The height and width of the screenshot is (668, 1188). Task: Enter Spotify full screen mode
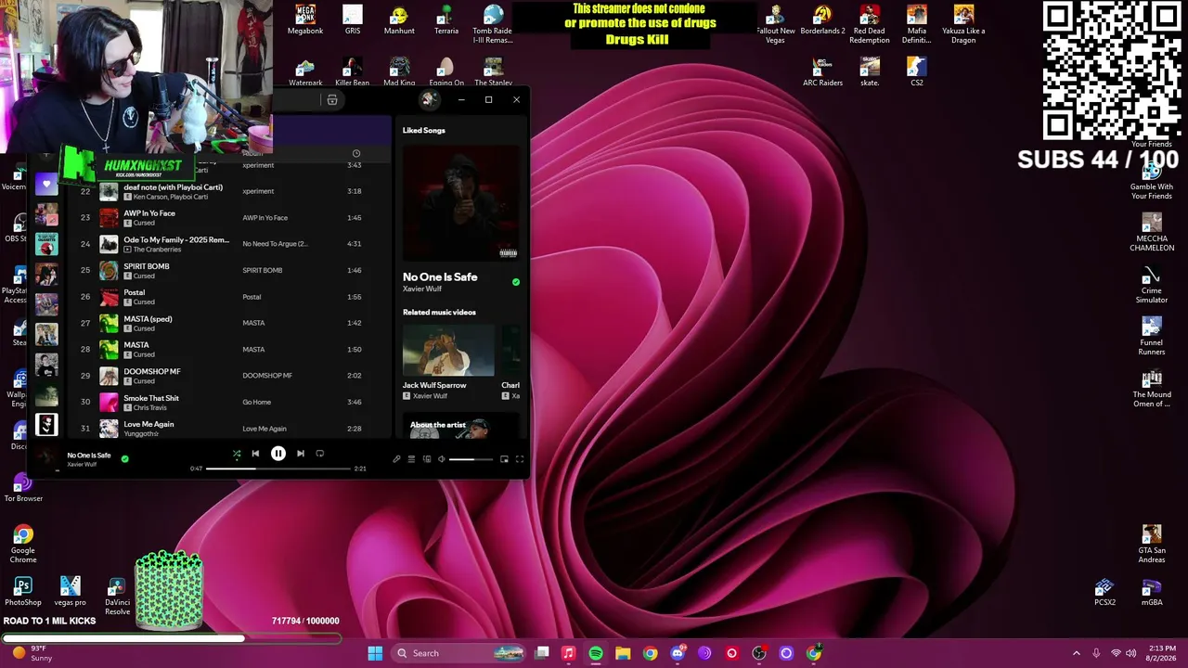click(x=520, y=459)
